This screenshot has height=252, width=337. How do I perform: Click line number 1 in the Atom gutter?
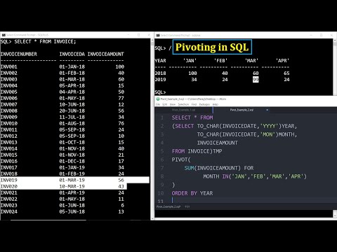[x=162, y=118]
